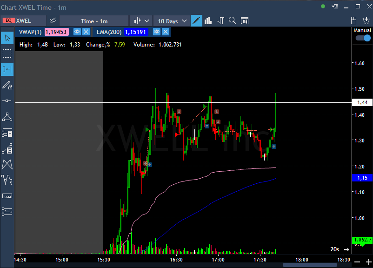The height and width of the screenshot is (268, 373).
Task: Click the pink VWAP value 1,19453
Action: (57, 32)
